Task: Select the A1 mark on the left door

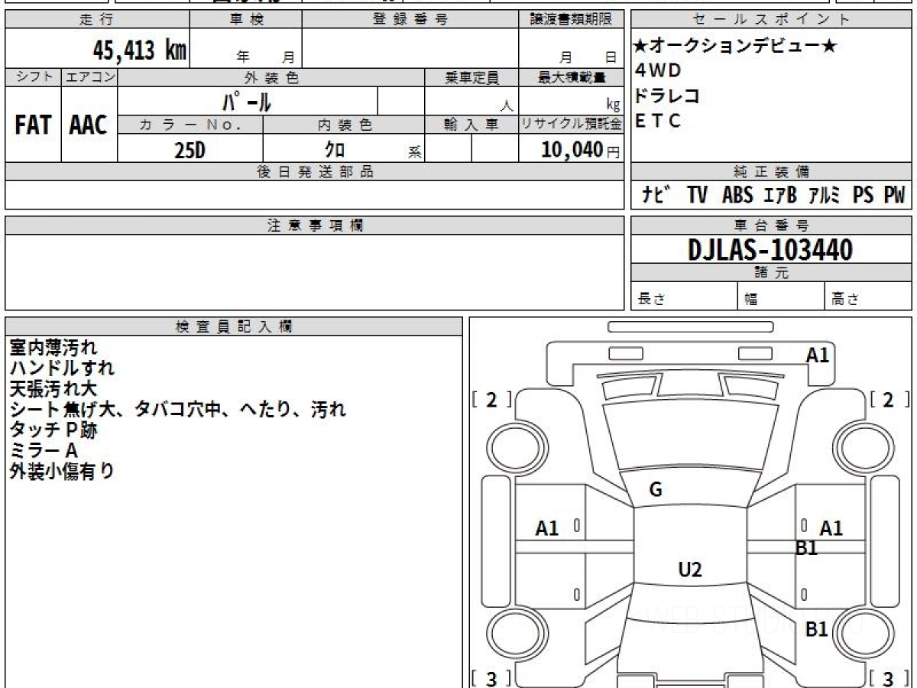Action: point(547,528)
